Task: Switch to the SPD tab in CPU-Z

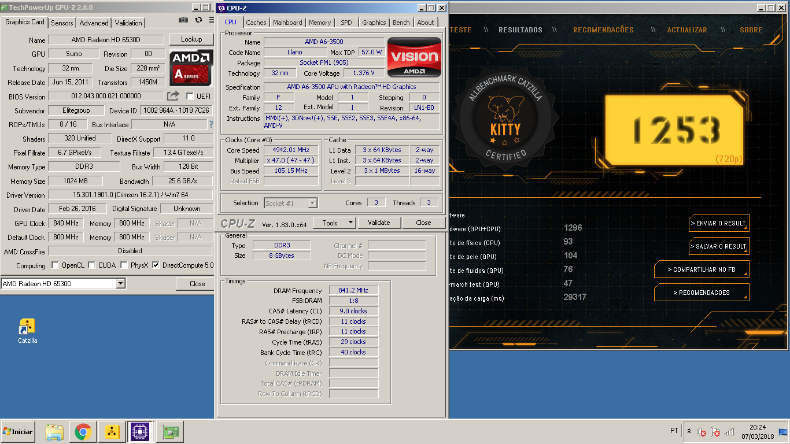Action: 346,23
